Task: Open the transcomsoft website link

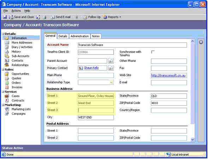Action: click(x=168, y=75)
